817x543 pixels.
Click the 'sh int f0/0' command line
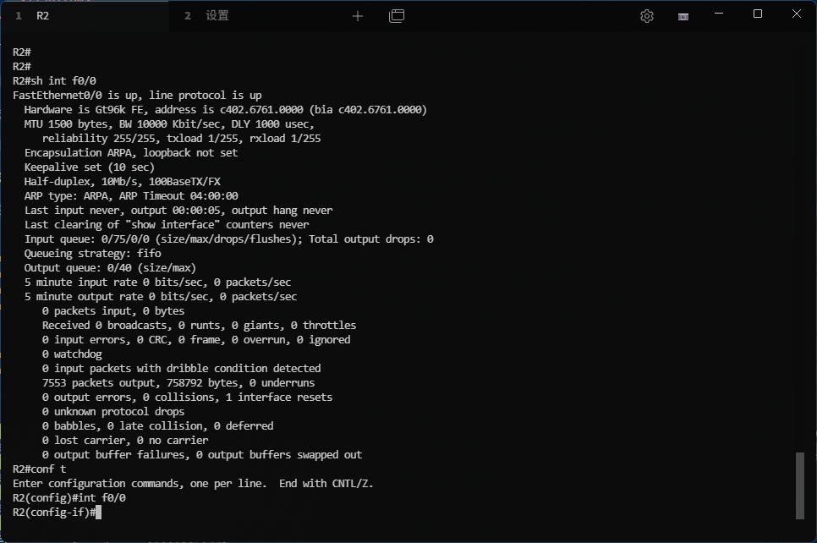tap(54, 81)
